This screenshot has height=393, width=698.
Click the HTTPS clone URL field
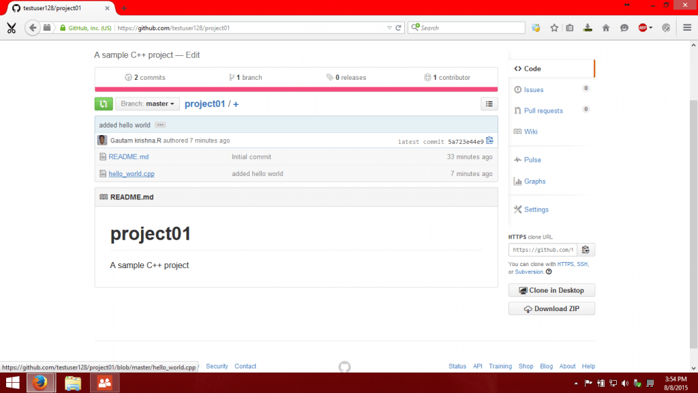click(543, 250)
